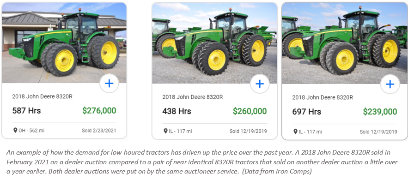Open 2018 John Deere 8320R title, 438 Hrs card

coord(193,97)
